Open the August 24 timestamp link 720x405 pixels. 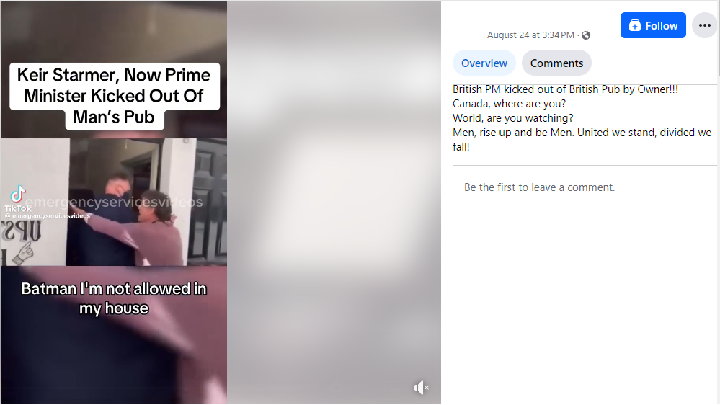[530, 35]
